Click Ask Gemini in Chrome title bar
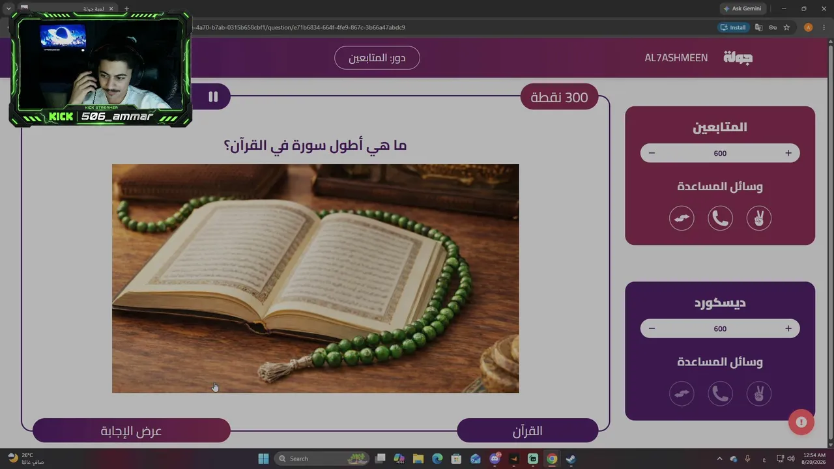This screenshot has height=469, width=834. (x=741, y=8)
